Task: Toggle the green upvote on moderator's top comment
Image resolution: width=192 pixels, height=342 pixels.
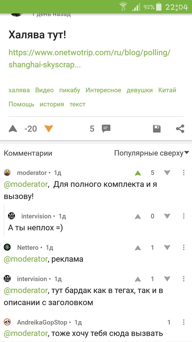Action: point(138,172)
